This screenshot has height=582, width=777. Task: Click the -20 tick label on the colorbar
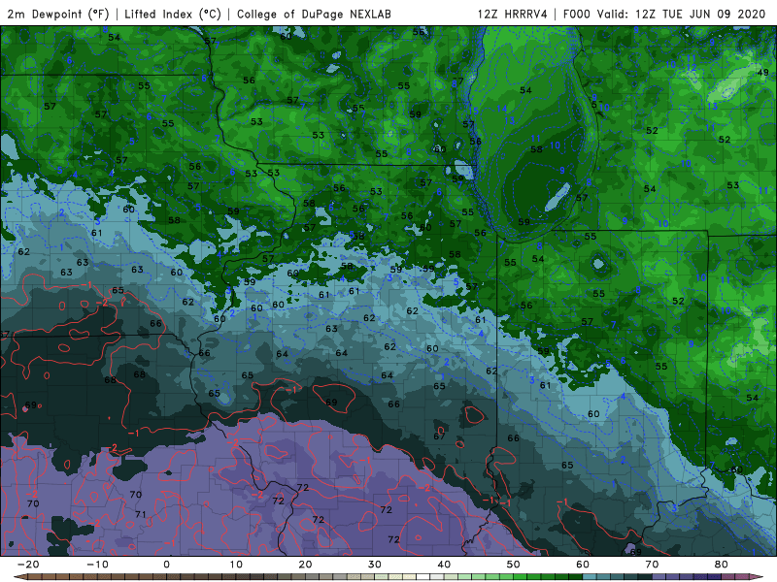point(28,565)
